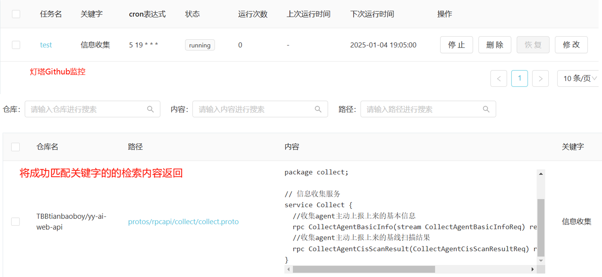Image resolution: width=602 pixels, height=277 pixels.
Task: Open the test task name link
Action: [46, 45]
